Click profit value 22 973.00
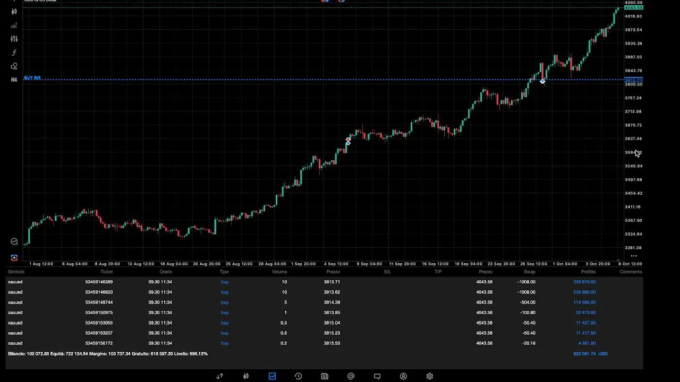The height and width of the screenshot is (382, 680). pos(585,312)
